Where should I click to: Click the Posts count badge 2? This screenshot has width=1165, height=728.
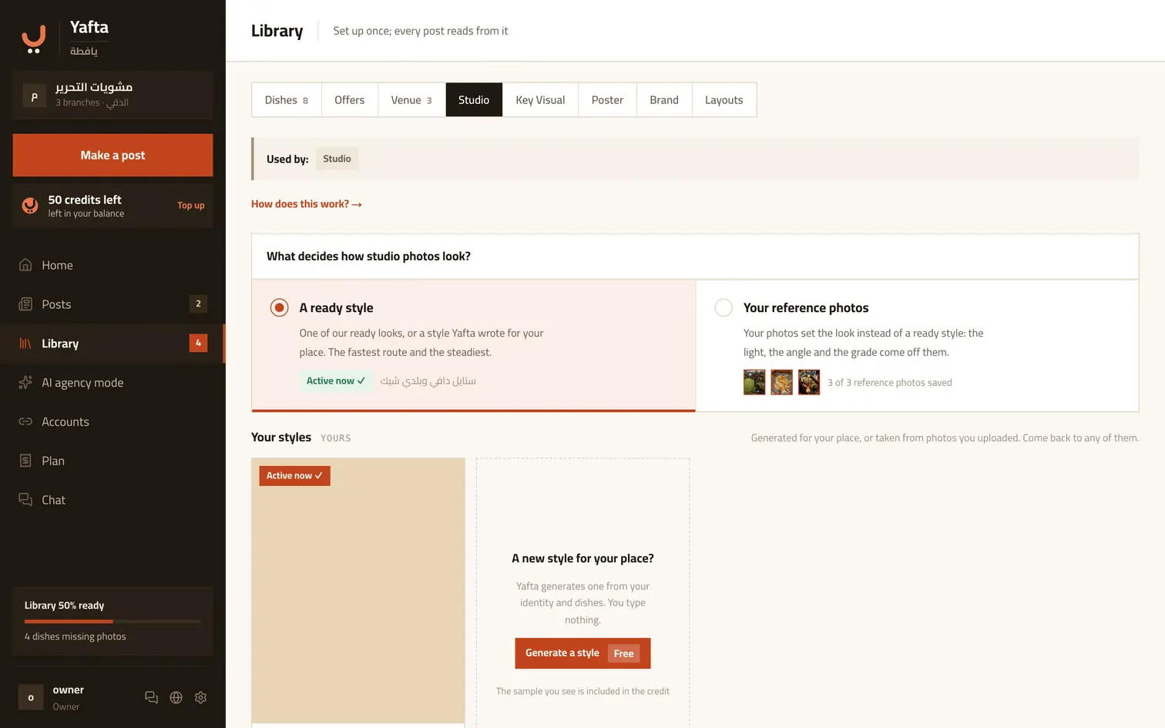pyautogui.click(x=198, y=304)
